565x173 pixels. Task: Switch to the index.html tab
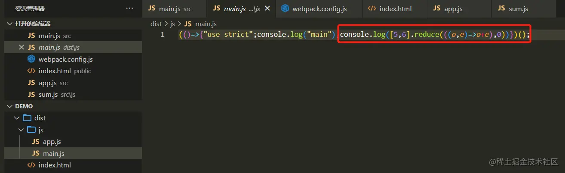click(394, 9)
